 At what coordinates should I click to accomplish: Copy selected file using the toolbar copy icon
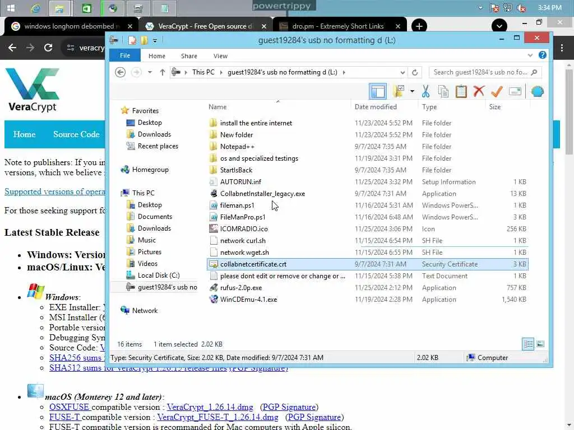pos(443,91)
